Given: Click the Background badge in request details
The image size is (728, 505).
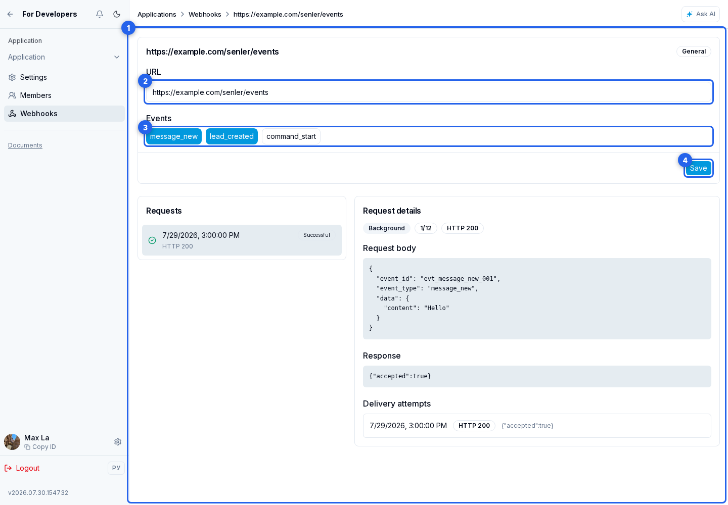Looking at the screenshot, I should (387, 228).
